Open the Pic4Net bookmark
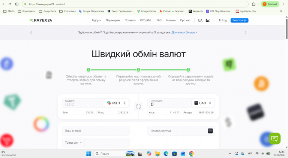 click(172, 11)
